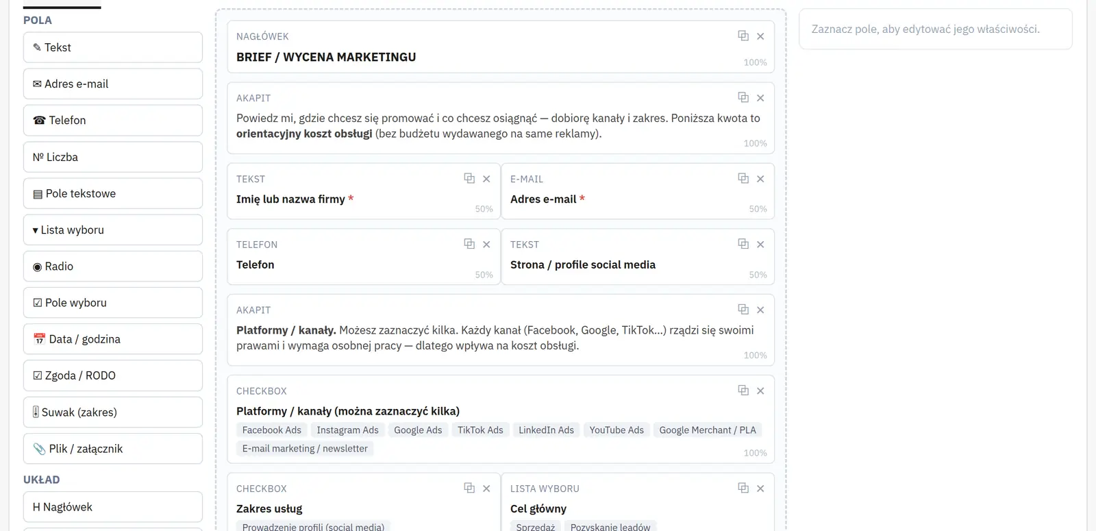Duplicate the 'Platformy / kanały' checkbox field

pyautogui.click(x=743, y=390)
